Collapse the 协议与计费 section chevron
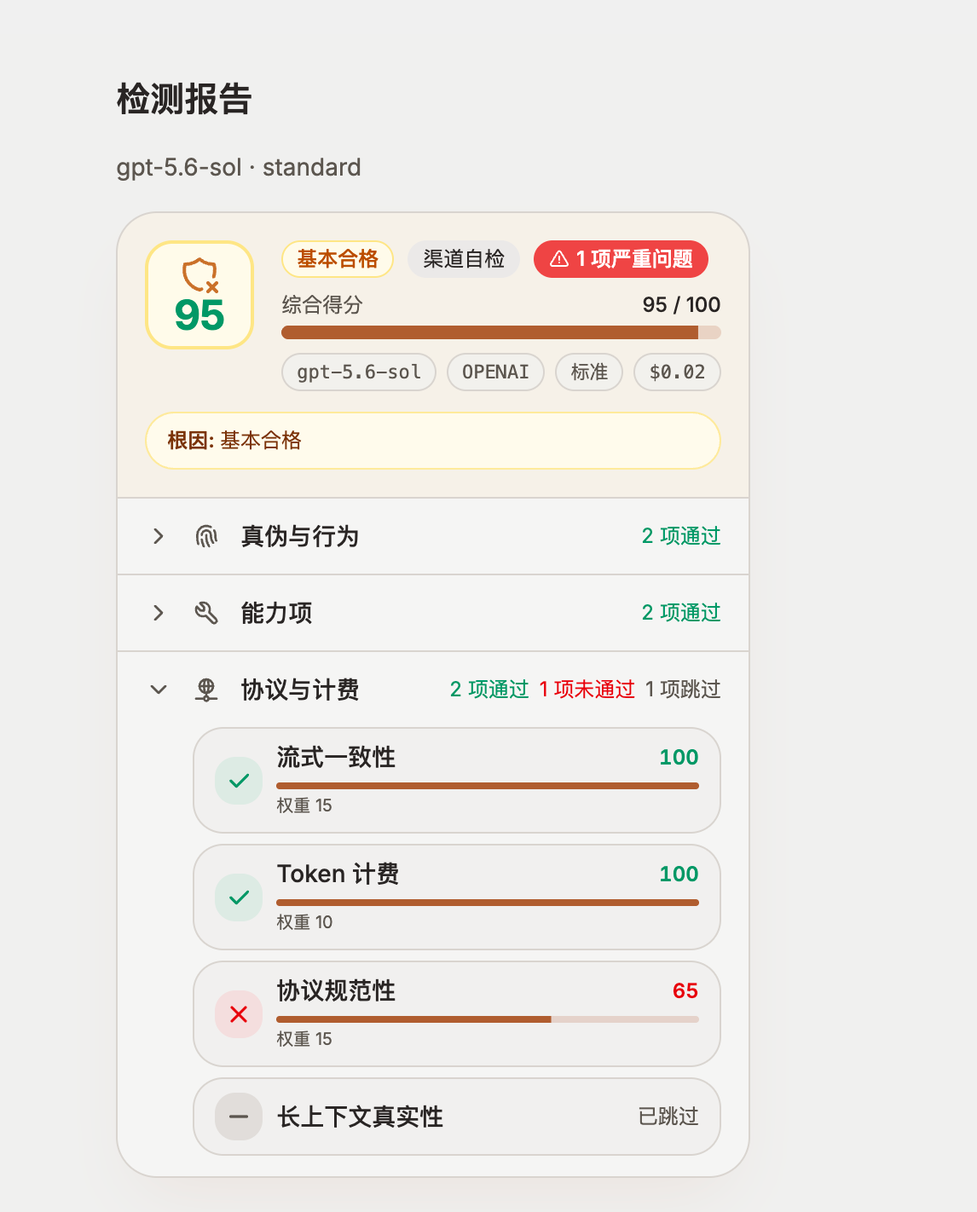Viewport: 977px width, 1212px height. [158, 690]
